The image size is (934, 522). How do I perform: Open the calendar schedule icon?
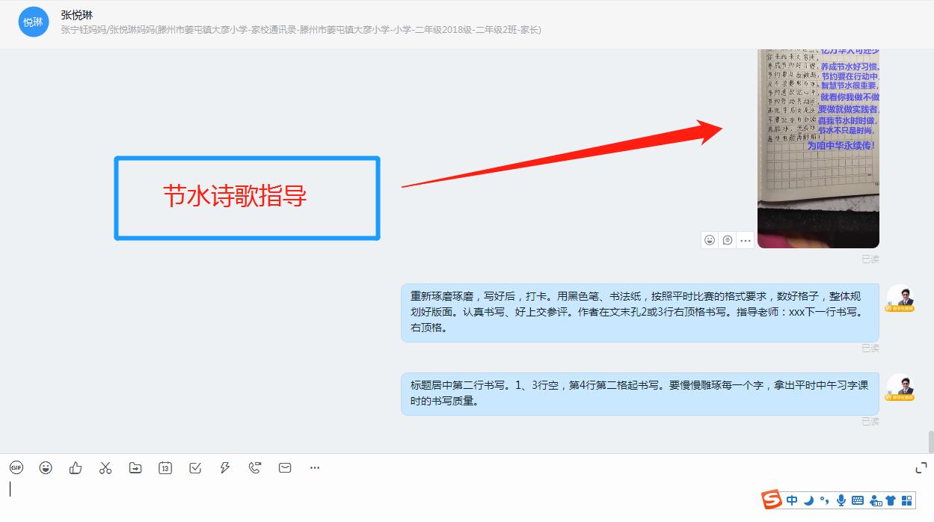165,467
